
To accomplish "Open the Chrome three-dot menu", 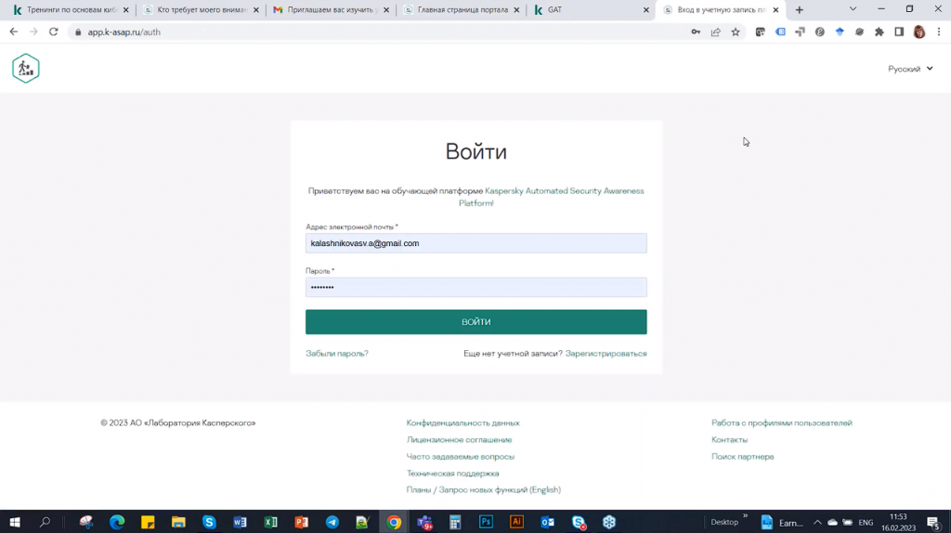I will click(939, 32).
